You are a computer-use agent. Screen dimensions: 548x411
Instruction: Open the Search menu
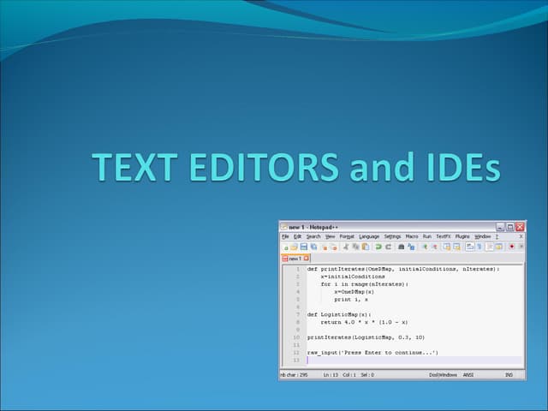click(313, 236)
